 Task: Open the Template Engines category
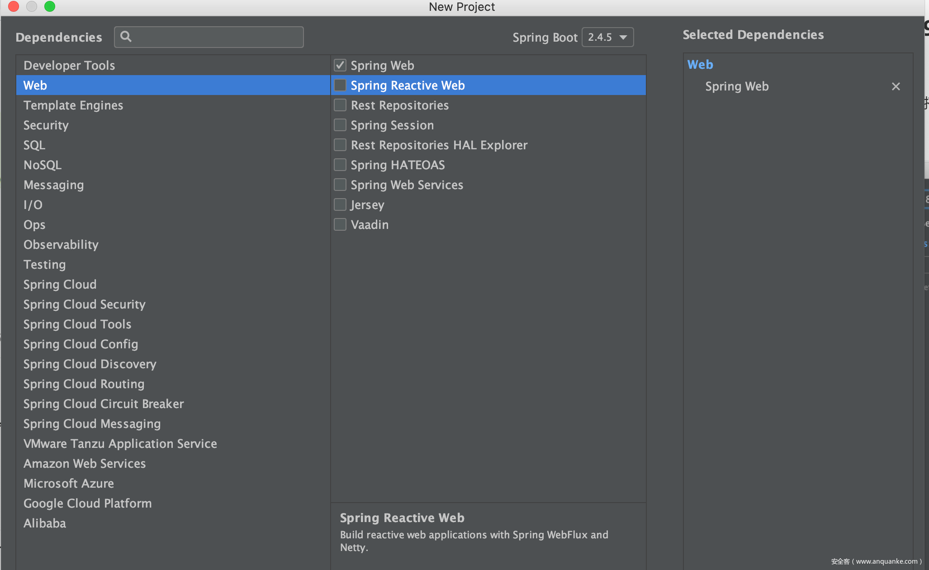point(73,105)
